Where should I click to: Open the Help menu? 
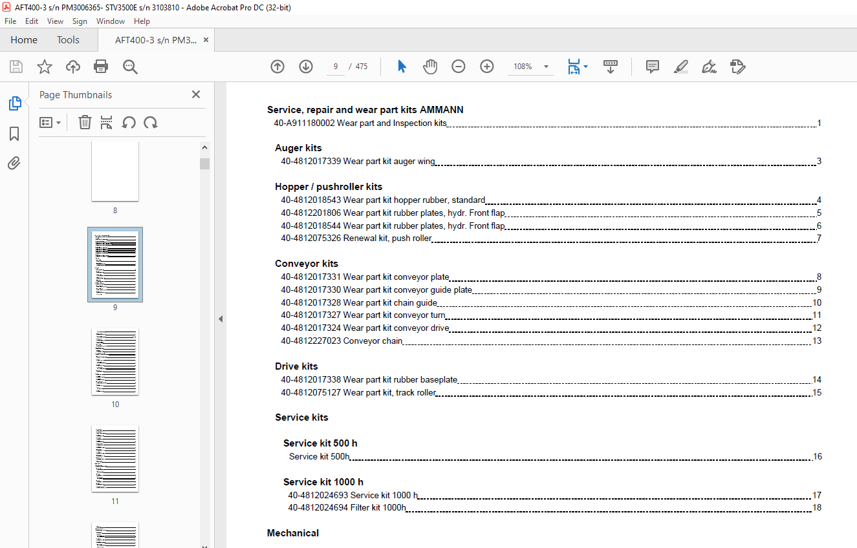(x=142, y=21)
